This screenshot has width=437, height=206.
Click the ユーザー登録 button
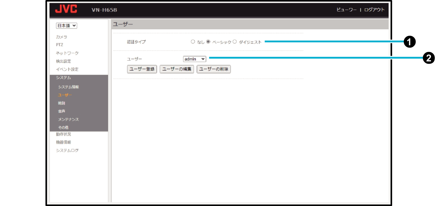pyautogui.click(x=142, y=69)
